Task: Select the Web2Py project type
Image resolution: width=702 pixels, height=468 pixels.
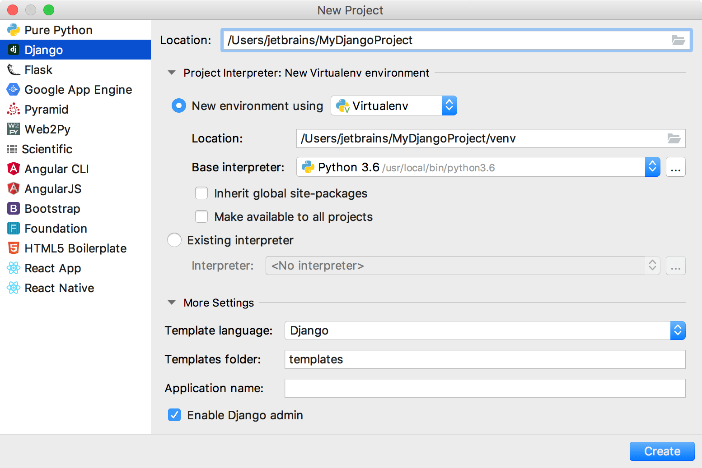Action: point(47,129)
